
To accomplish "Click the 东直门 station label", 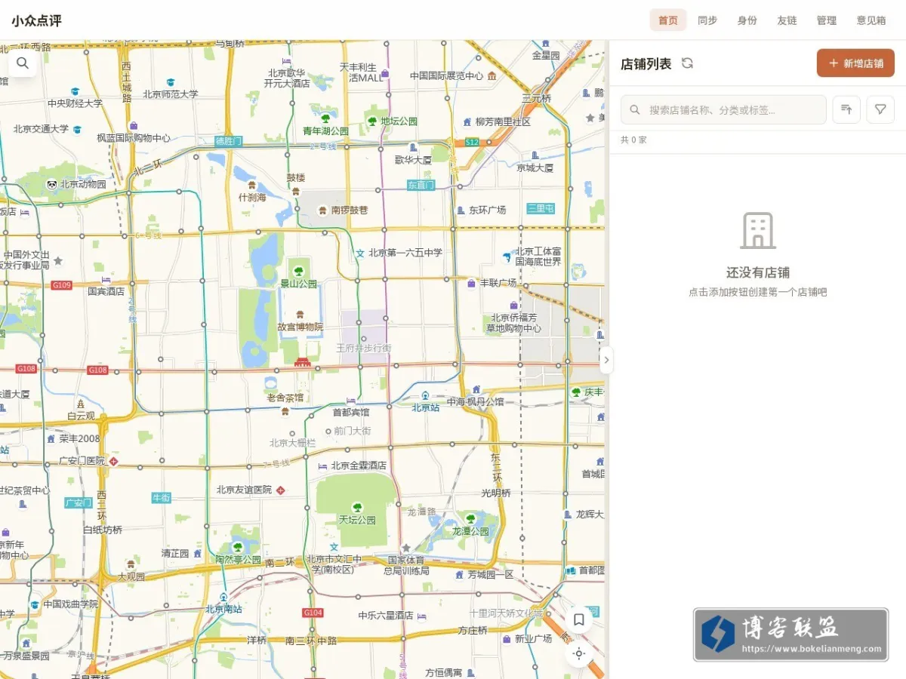I will point(421,185).
